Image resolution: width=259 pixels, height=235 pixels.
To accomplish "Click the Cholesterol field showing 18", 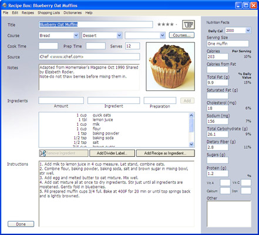I will pyautogui.click(x=217, y=108).
